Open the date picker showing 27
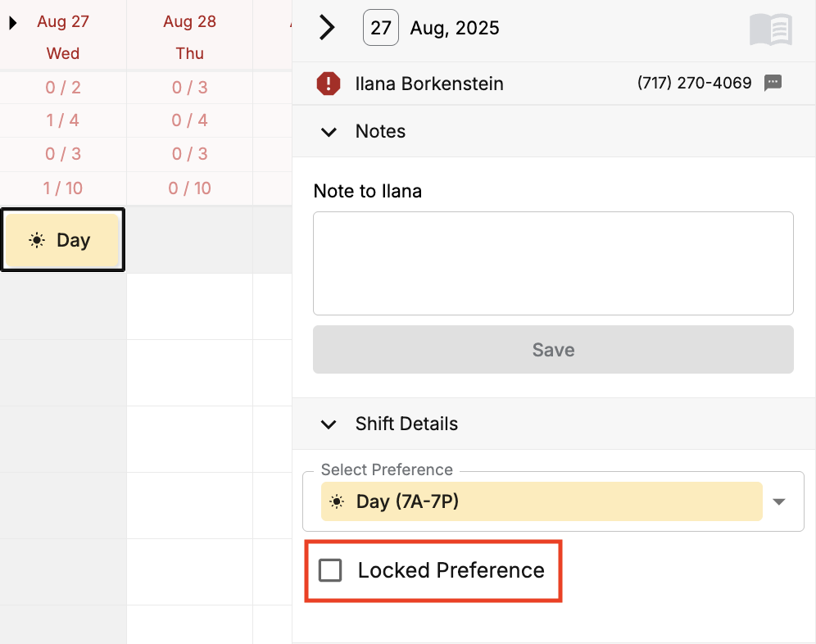 381,28
